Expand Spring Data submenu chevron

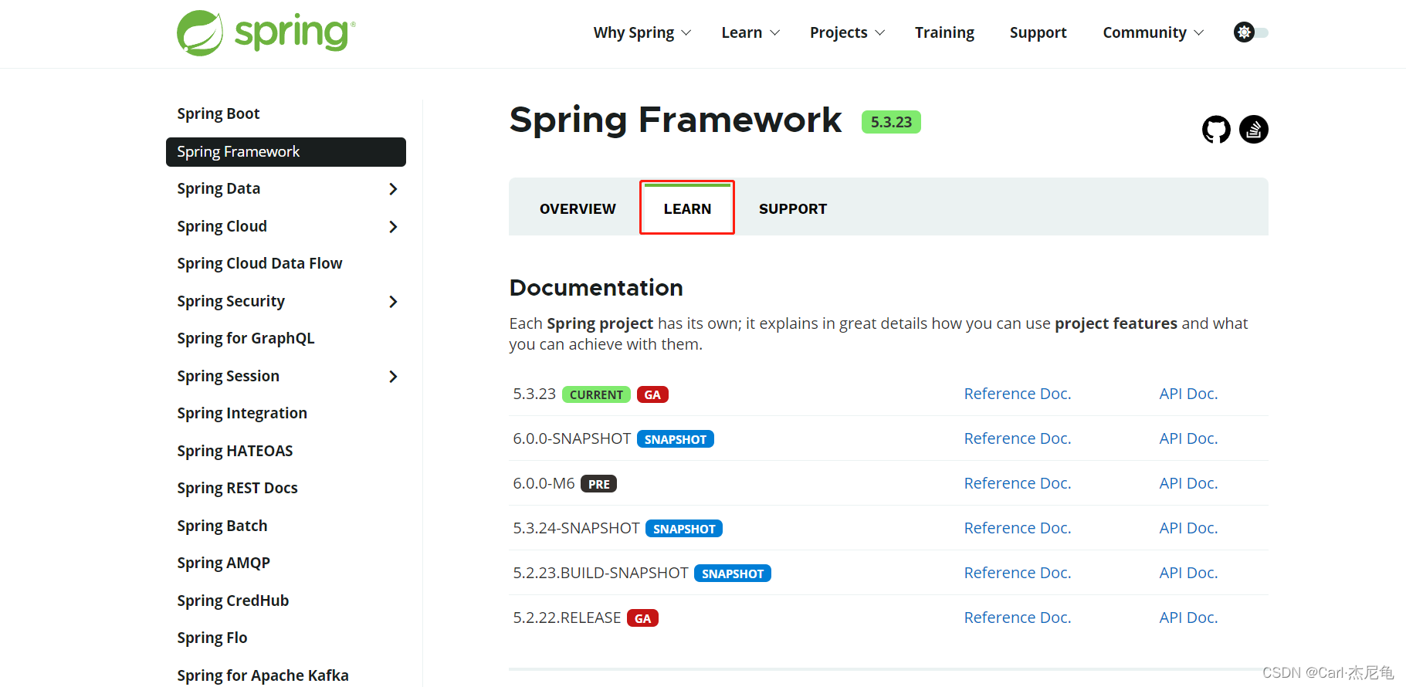(x=393, y=189)
